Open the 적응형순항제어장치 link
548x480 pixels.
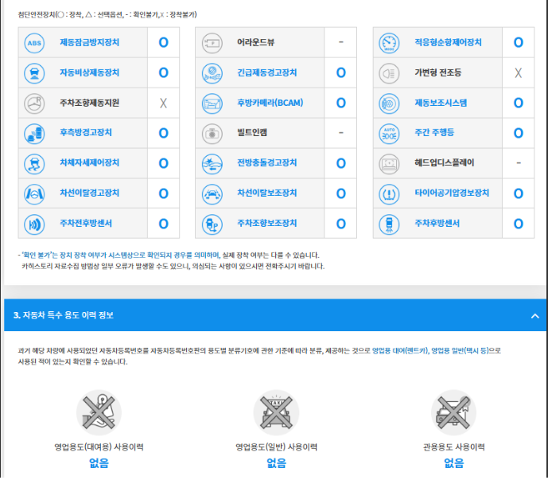(x=448, y=42)
